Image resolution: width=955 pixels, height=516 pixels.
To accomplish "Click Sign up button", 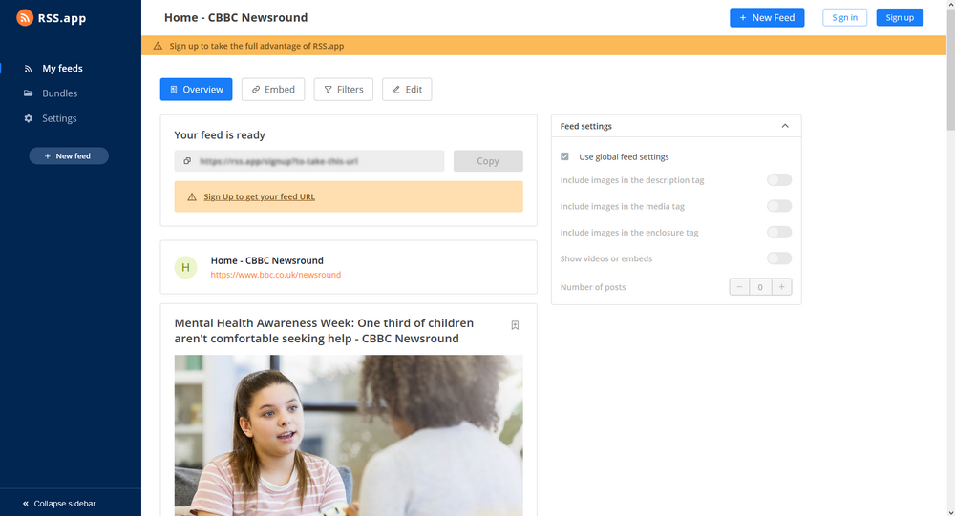I will pos(900,18).
